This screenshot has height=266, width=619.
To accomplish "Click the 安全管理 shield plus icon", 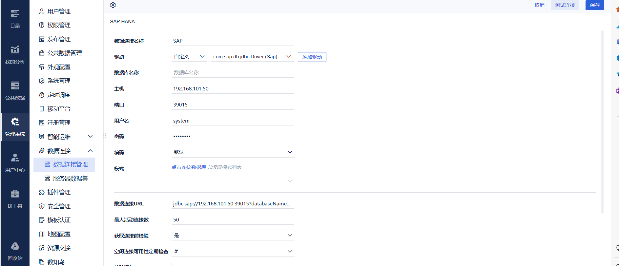I will [42, 206].
